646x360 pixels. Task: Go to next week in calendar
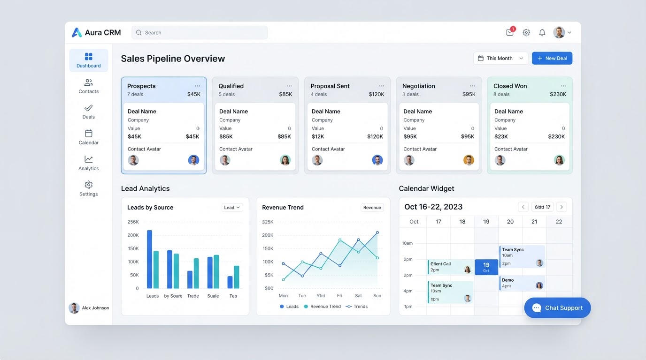[561, 207]
